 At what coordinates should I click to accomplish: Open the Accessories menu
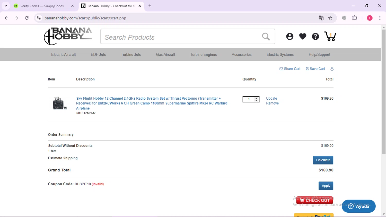point(242,55)
